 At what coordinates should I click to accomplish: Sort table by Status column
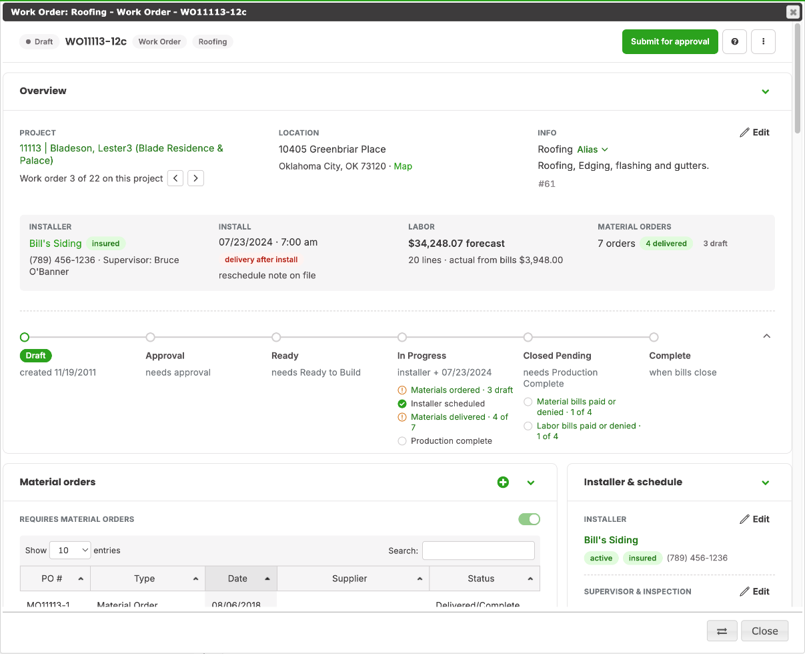(x=485, y=579)
